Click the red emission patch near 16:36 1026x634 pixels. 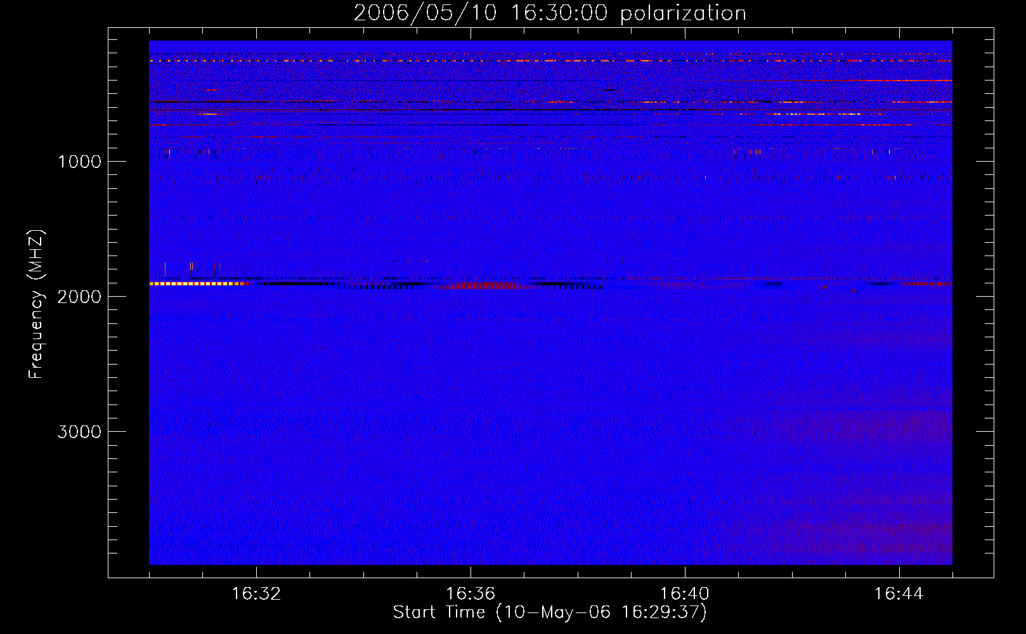pos(482,286)
